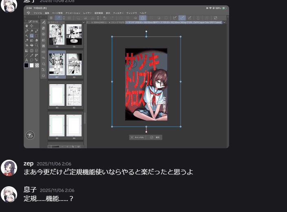Click the Clip Studio logo icon
The height and width of the screenshot is (212, 287).
tap(28, 13)
